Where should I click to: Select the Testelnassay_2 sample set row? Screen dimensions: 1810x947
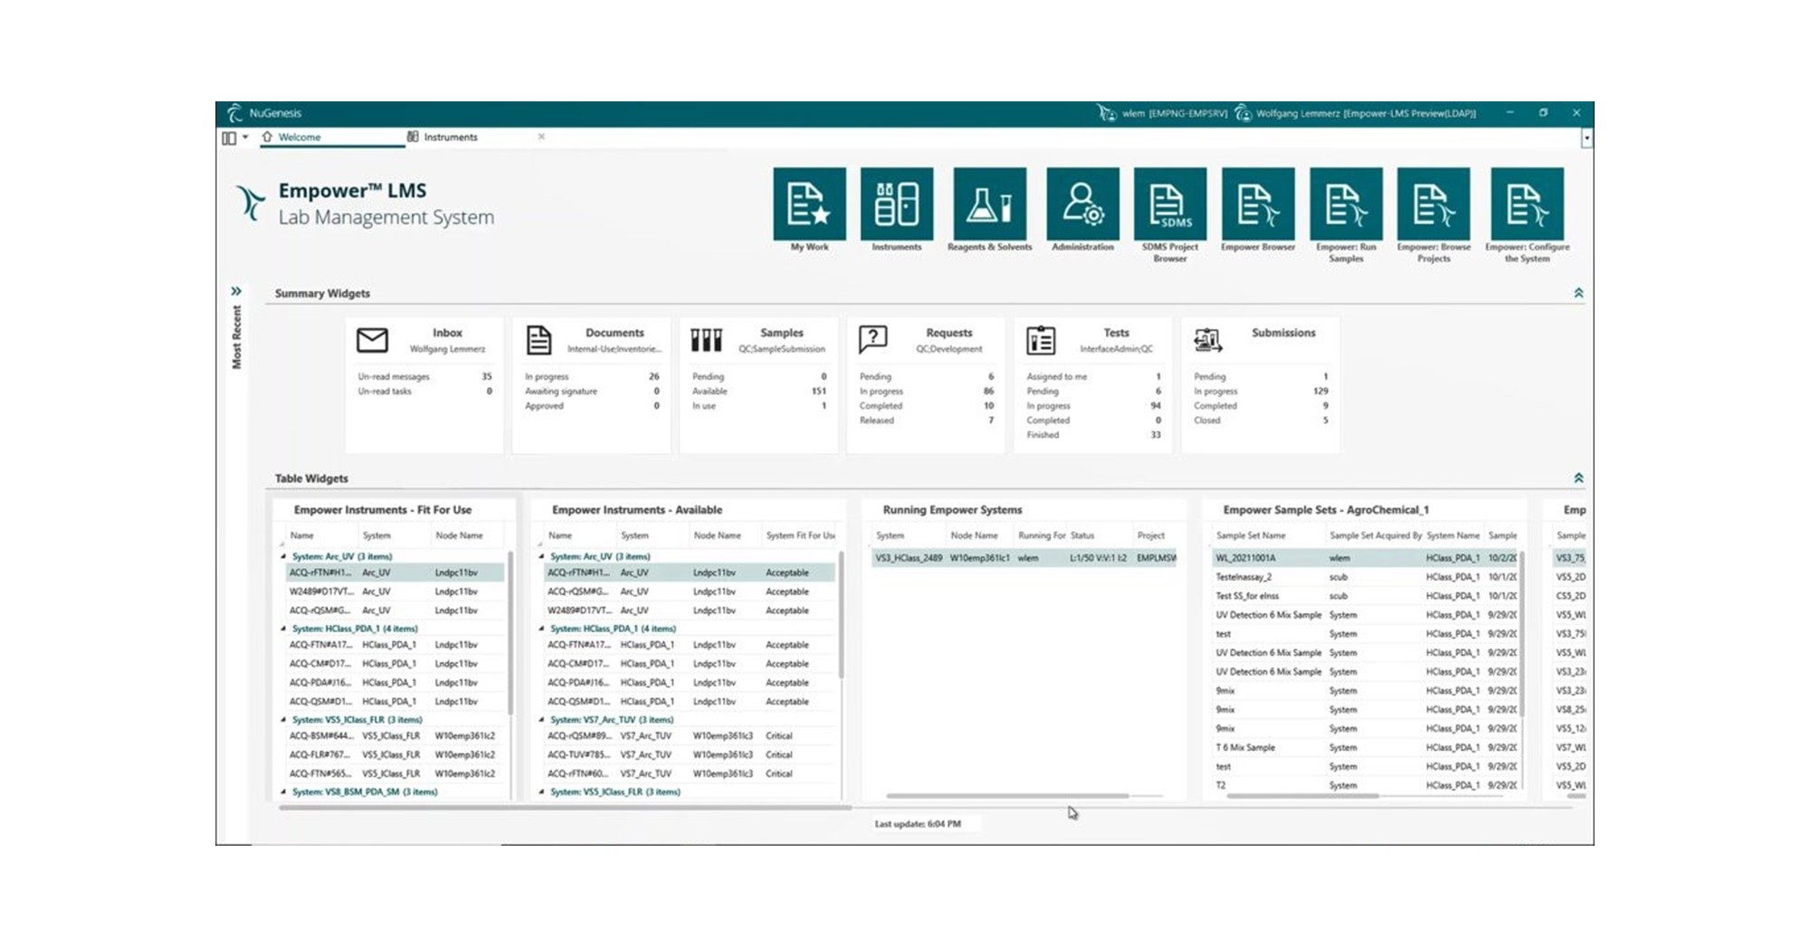(x=1365, y=577)
